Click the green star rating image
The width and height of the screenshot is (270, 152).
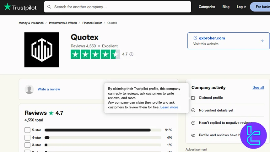(x=95, y=54)
